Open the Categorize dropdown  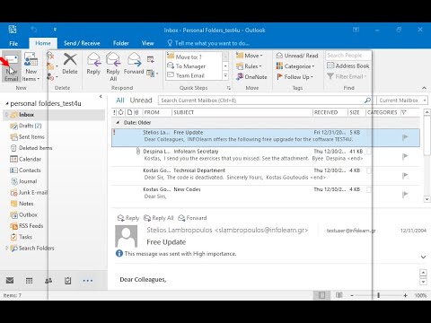click(x=295, y=66)
